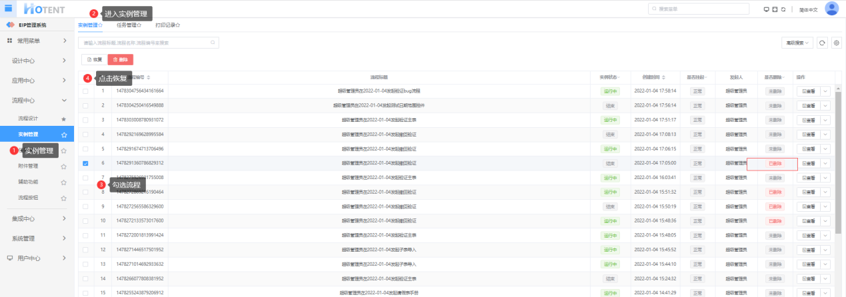Open the row 6 operations dropdown arrow
846x297 pixels.
pos(825,163)
